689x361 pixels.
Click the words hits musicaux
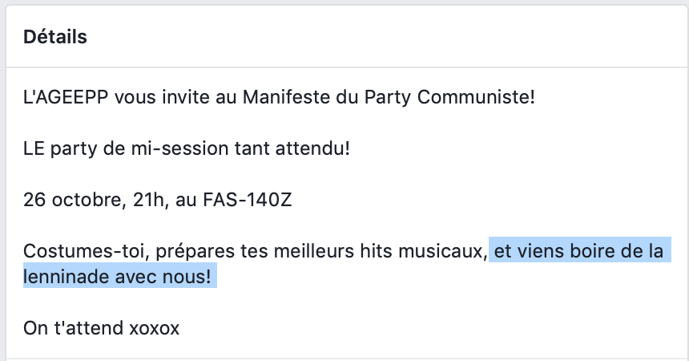424,251
